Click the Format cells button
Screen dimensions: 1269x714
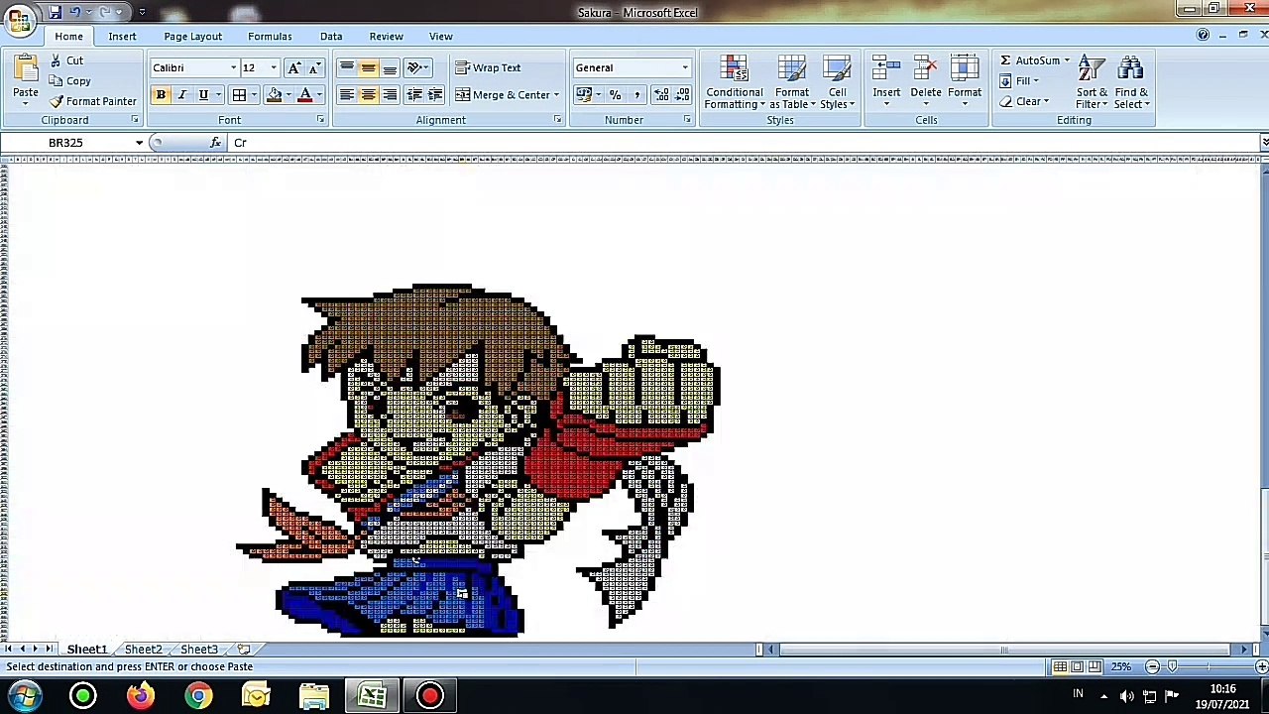pyautogui.click(x=965, y=80)
